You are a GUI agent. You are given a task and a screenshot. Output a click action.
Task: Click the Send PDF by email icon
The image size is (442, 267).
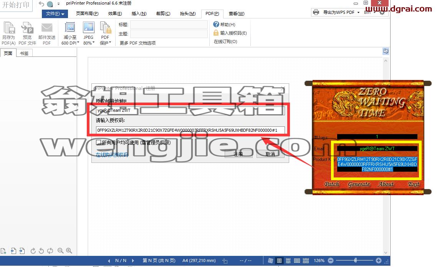pos(47,28)
